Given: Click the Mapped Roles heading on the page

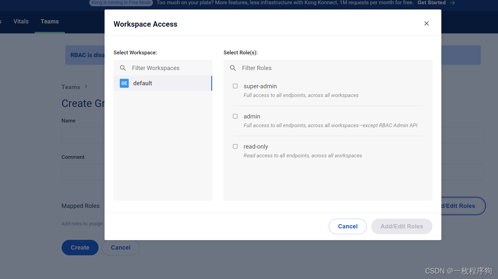Looking at the screenshot, I should [x=81, y=206].
